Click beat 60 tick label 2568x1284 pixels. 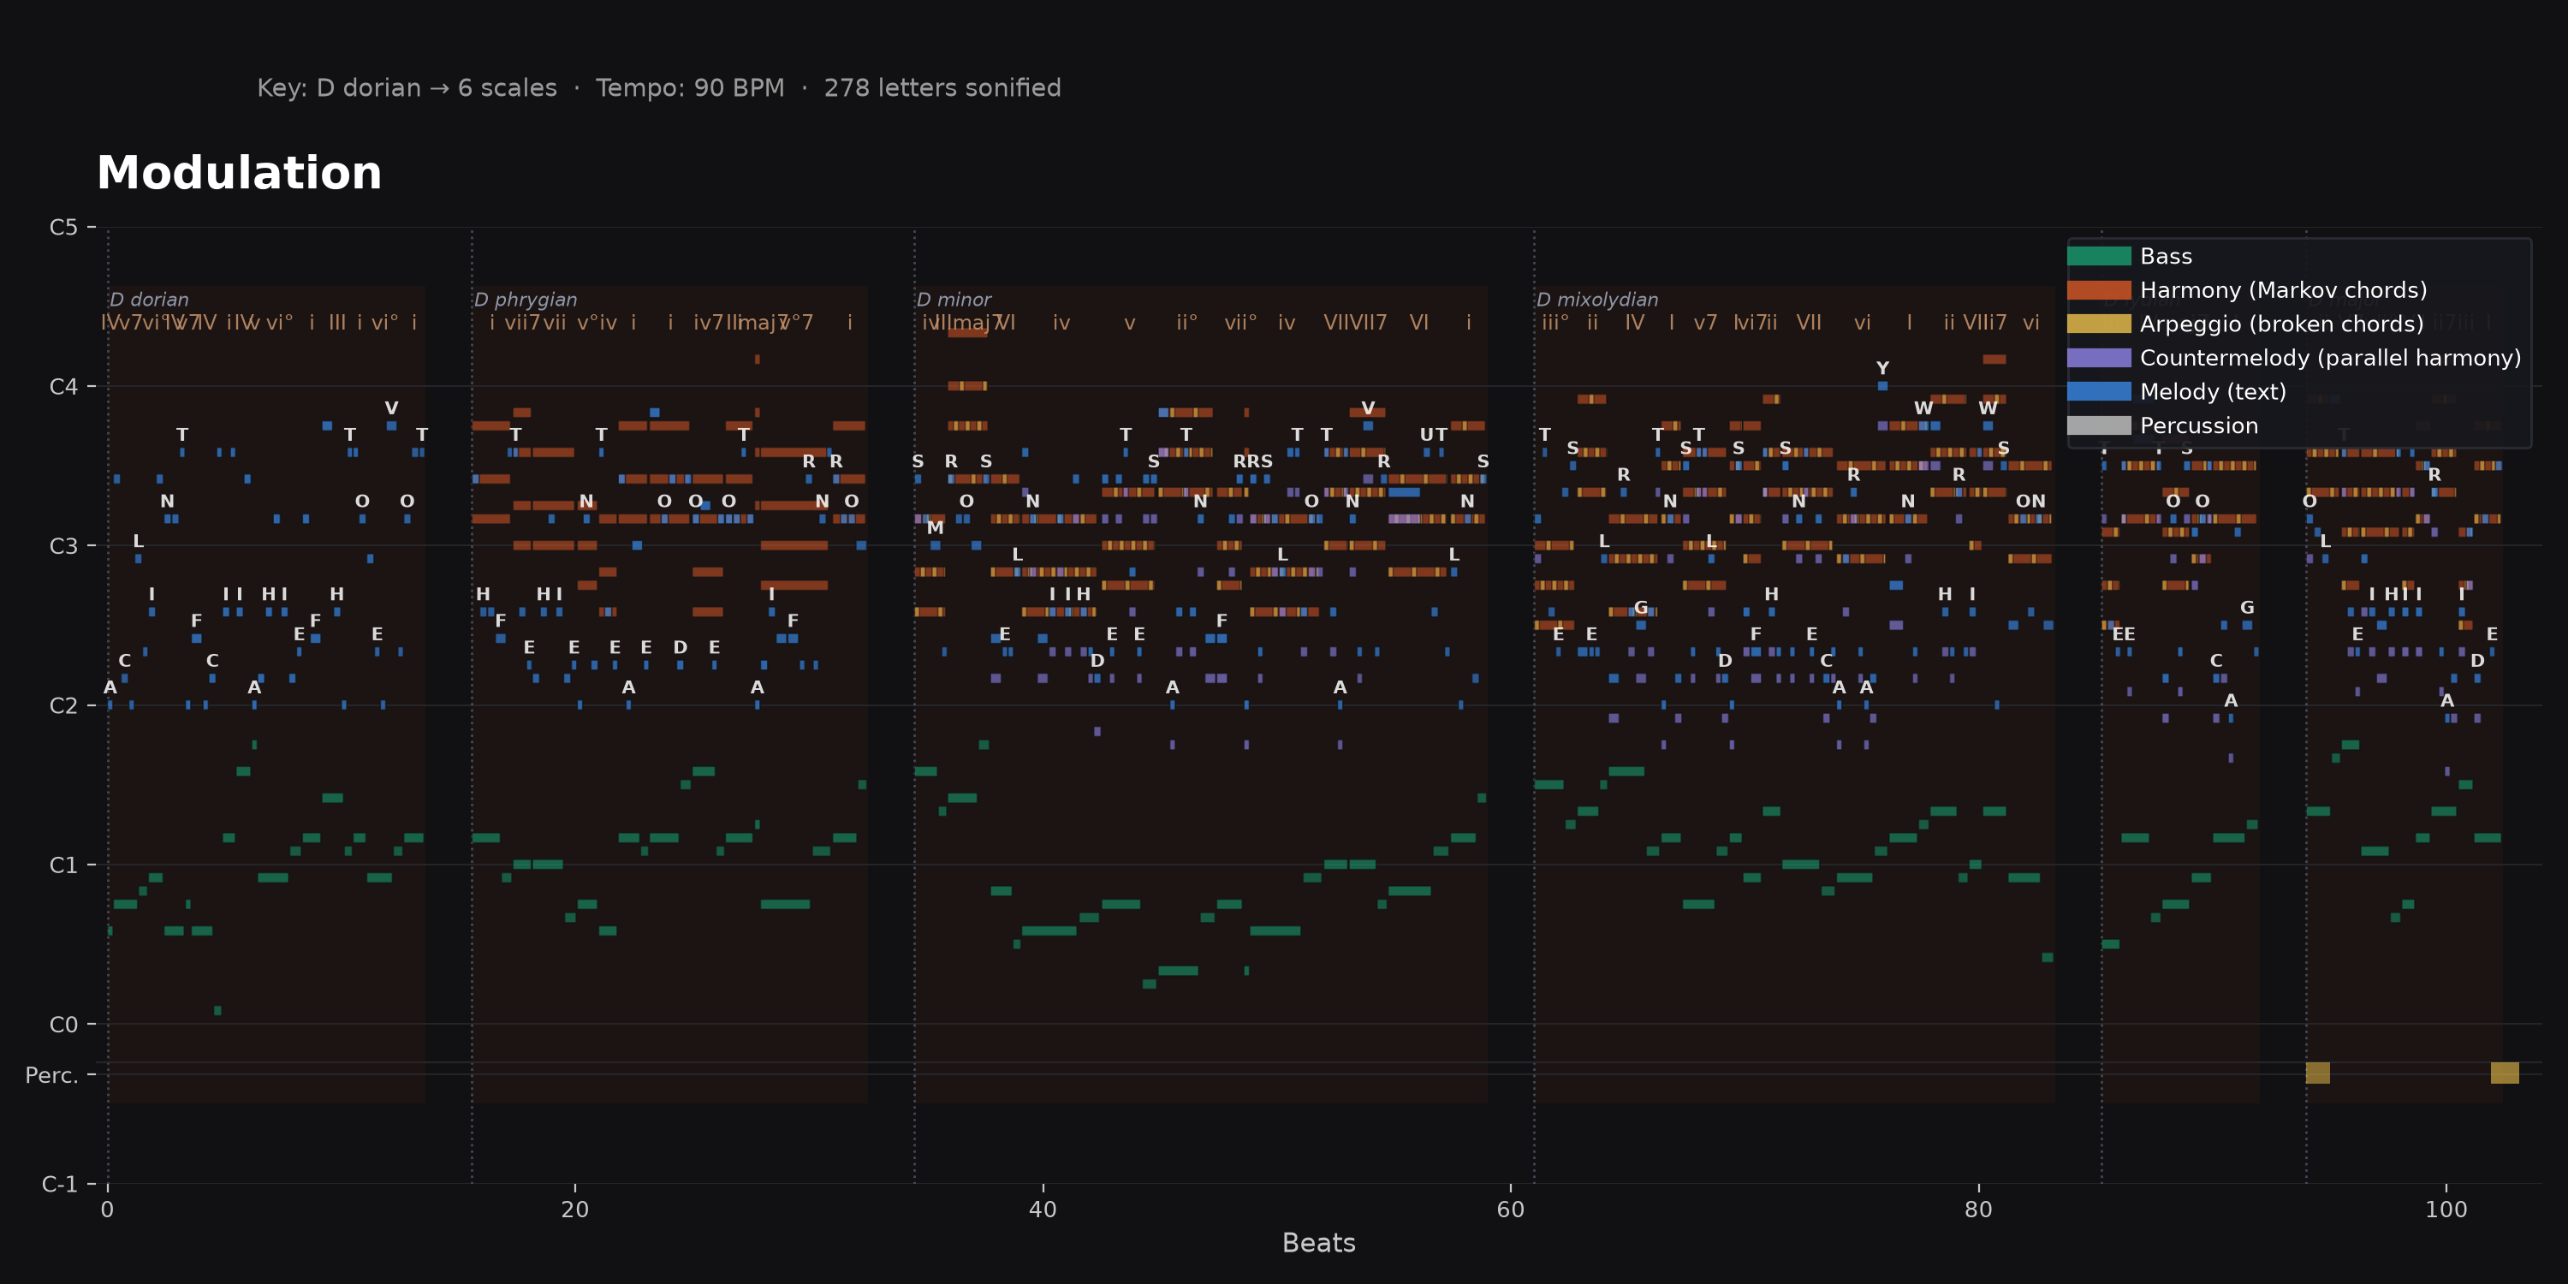pos(1510,1210)
